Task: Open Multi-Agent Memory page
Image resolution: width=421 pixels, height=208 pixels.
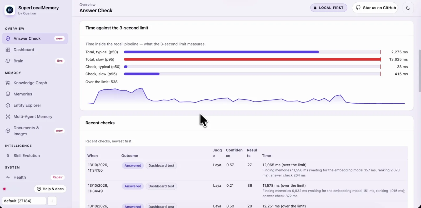Action: point(35,116)
